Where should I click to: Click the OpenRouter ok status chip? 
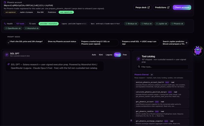tap(13, 28)
